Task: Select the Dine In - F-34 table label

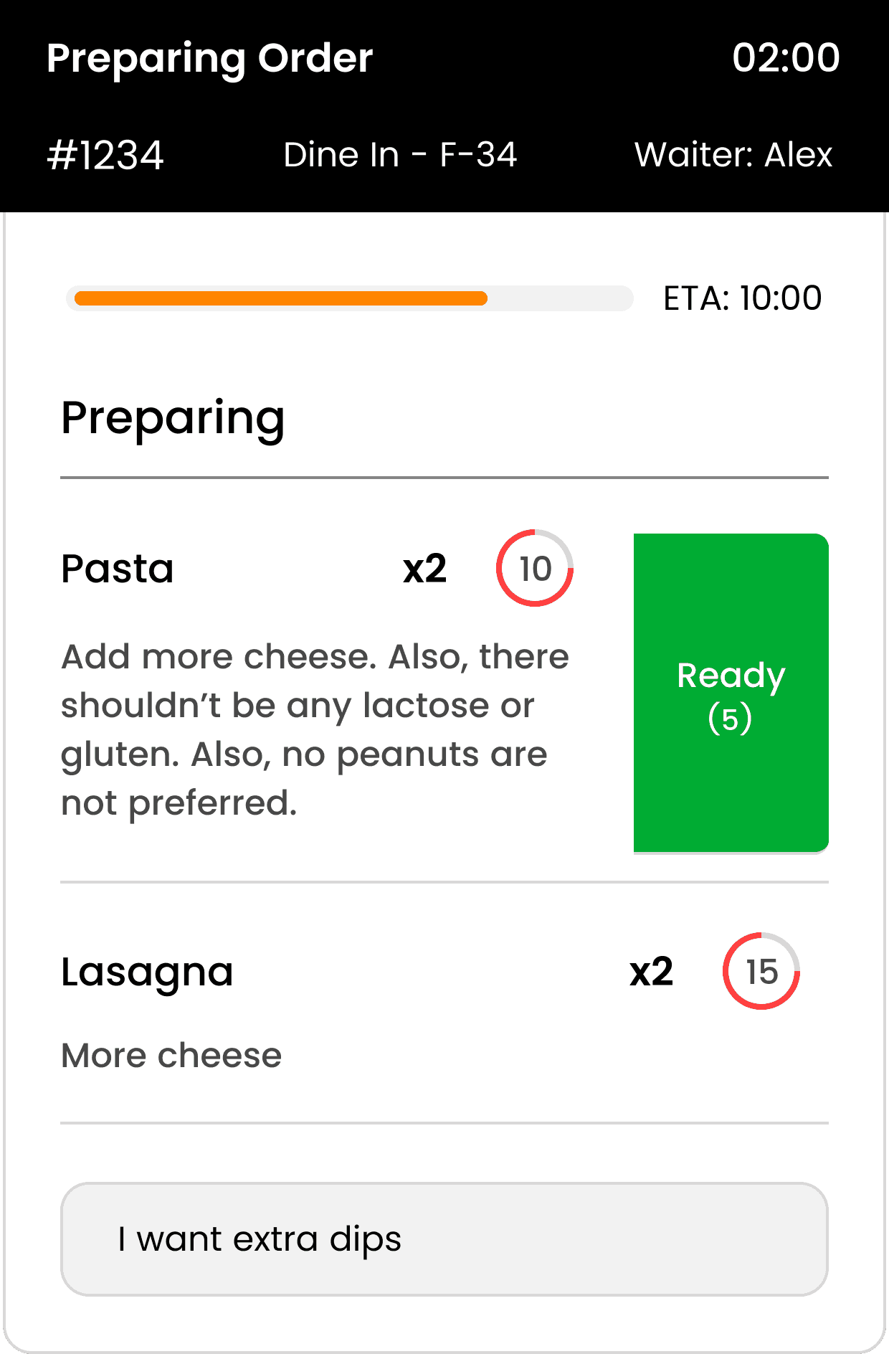Action: pyautogui.click(x=400, y=155)
